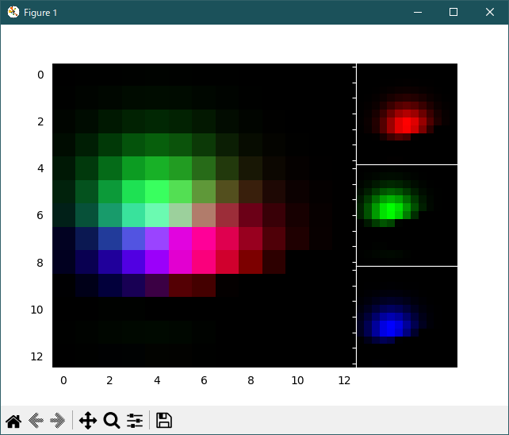509x435 pixels.
Task: Click the matplotlib icon in title bar
Action: coord(13,13)
